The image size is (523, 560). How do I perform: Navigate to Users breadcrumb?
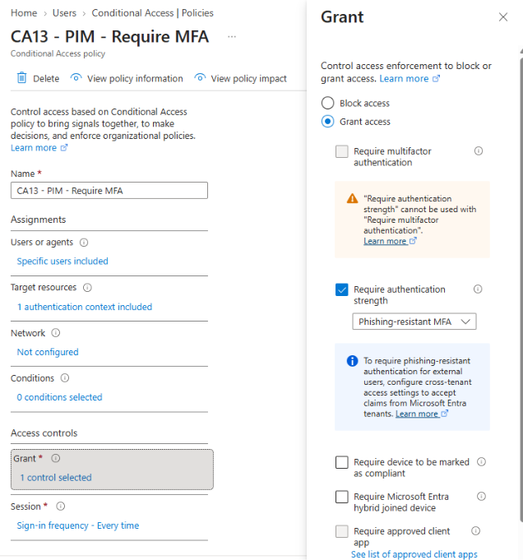click(64, 13)
